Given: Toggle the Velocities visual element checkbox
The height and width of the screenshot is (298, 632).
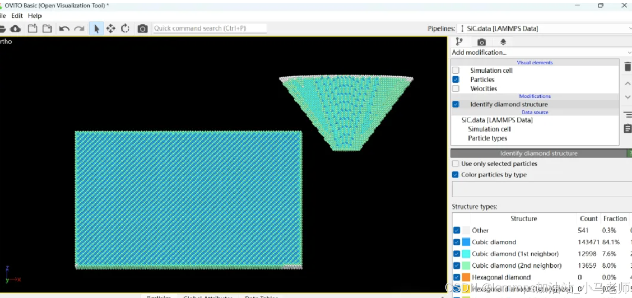Looking at the screenshot, I should coord(456,88).
